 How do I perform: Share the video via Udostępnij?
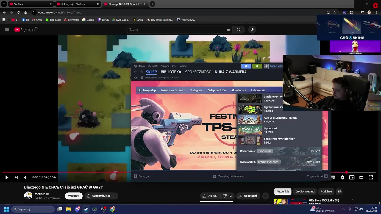point(248,196)
